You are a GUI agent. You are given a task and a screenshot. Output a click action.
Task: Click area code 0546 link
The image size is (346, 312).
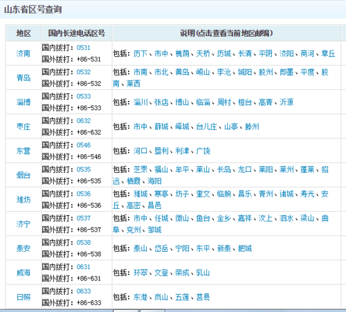tap(84, 145)
